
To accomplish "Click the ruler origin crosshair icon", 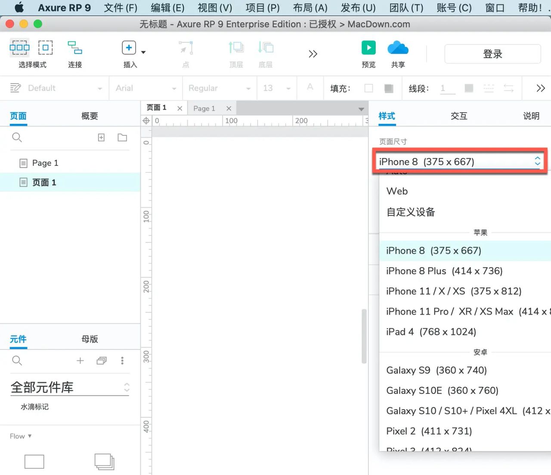I will pyautogui.click(x=146, y=121).
